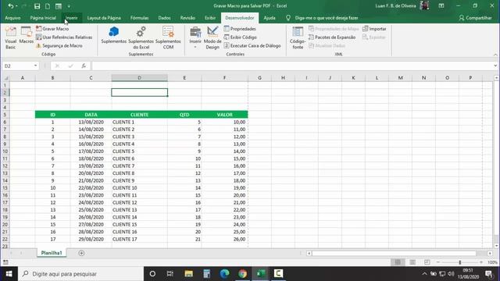The image size is (500, 281).
Task: Switch to the Fórmulas tab
Action: 139,18
